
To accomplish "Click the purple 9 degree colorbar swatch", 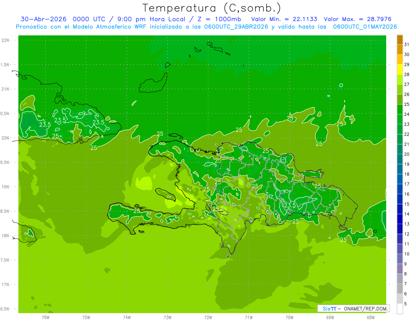I will [400, 259].
